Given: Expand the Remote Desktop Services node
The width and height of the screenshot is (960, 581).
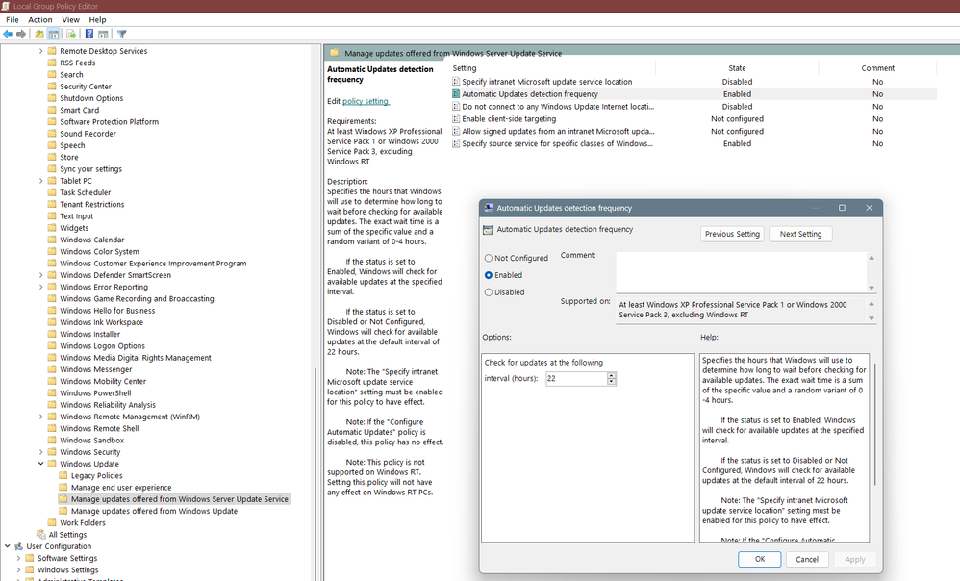Looking at the screenshot, I should 41,51.
